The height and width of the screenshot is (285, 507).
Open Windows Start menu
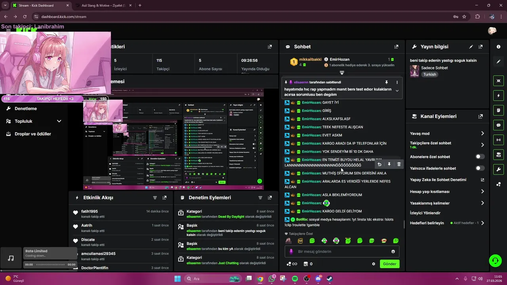tap(177, 279)
